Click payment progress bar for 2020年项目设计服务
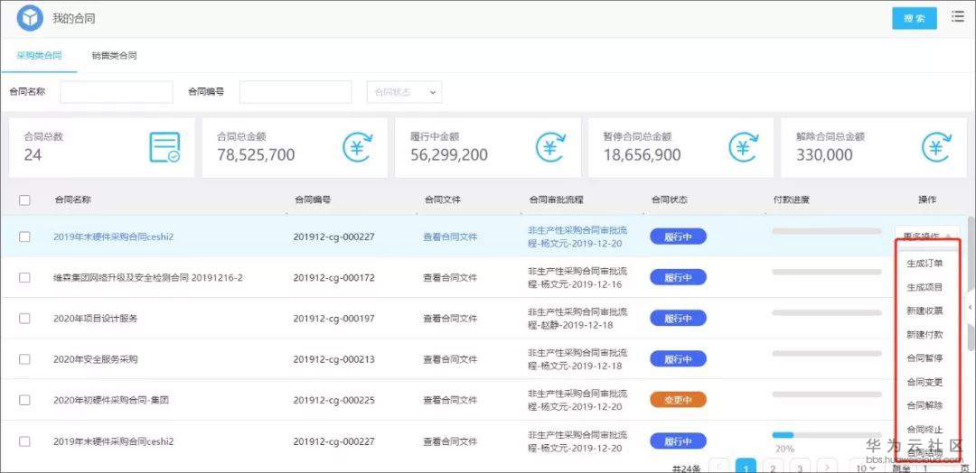 point(827,312)
